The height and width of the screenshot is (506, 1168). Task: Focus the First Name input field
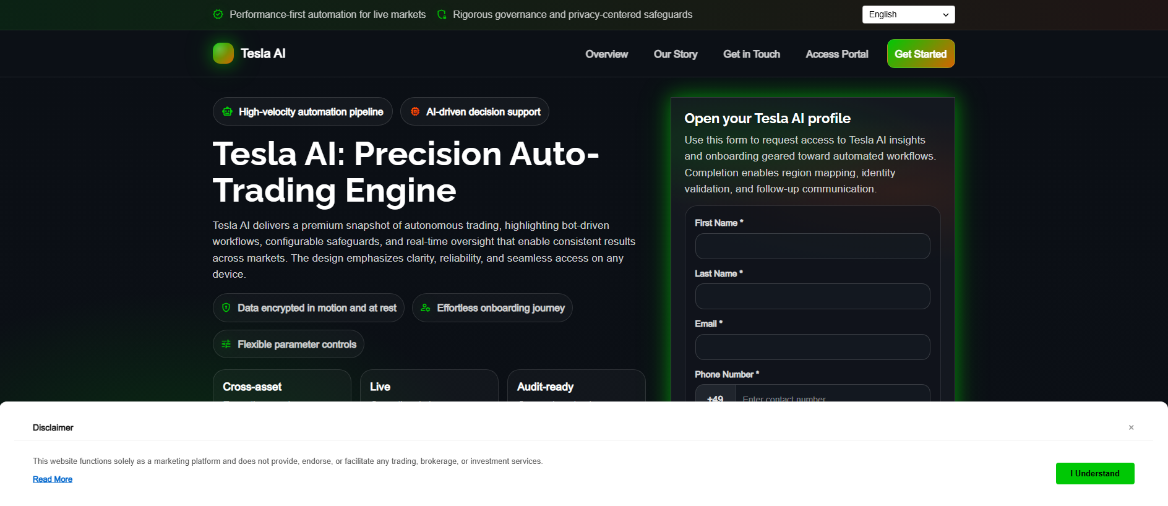813,246
